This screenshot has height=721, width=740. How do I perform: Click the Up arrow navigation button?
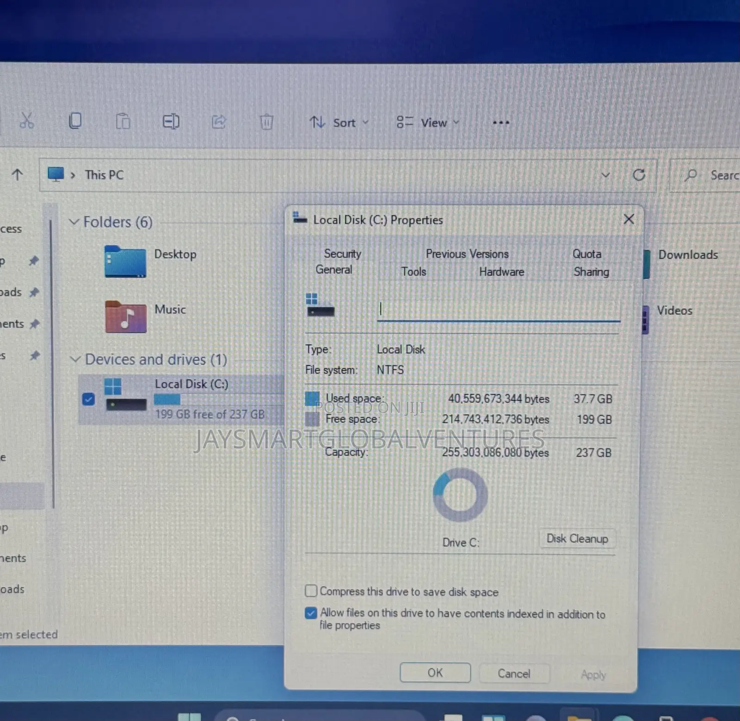[x=18, y=175]
